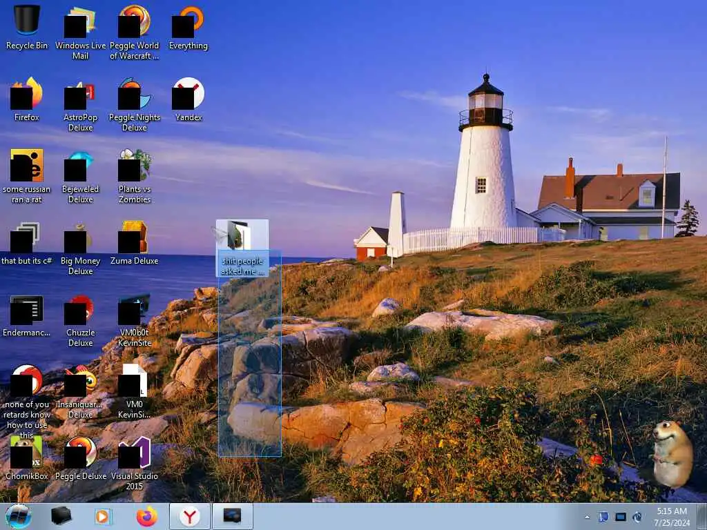
Task: Open the Windows Start menu orb
Action: (19, 516)
